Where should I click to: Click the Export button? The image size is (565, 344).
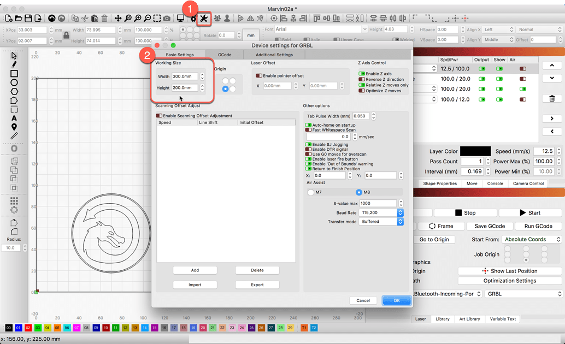click(x=257, y=284)
